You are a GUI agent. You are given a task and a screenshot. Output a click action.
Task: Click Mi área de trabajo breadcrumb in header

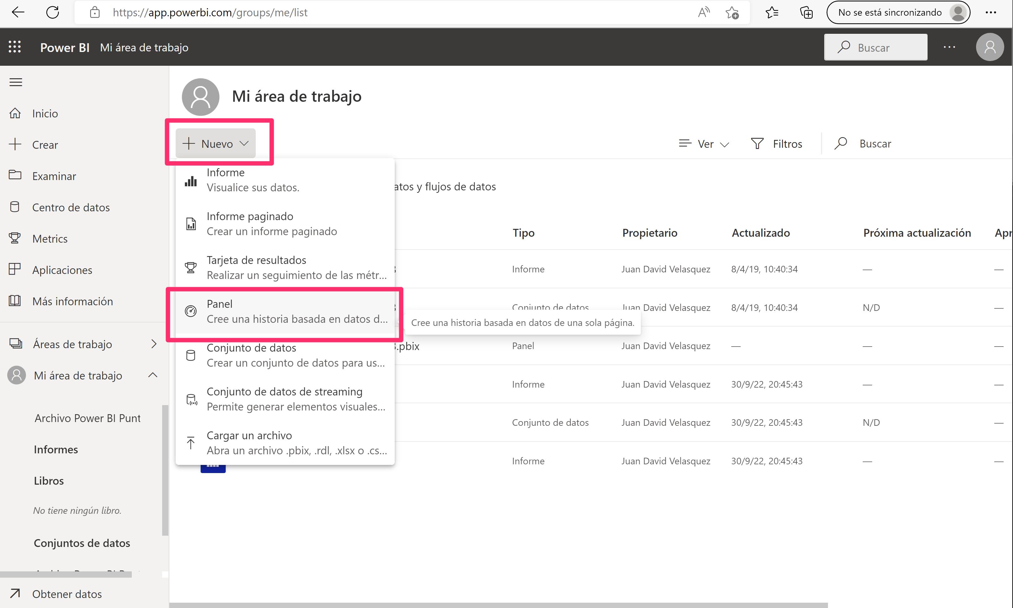click(144, 48)
